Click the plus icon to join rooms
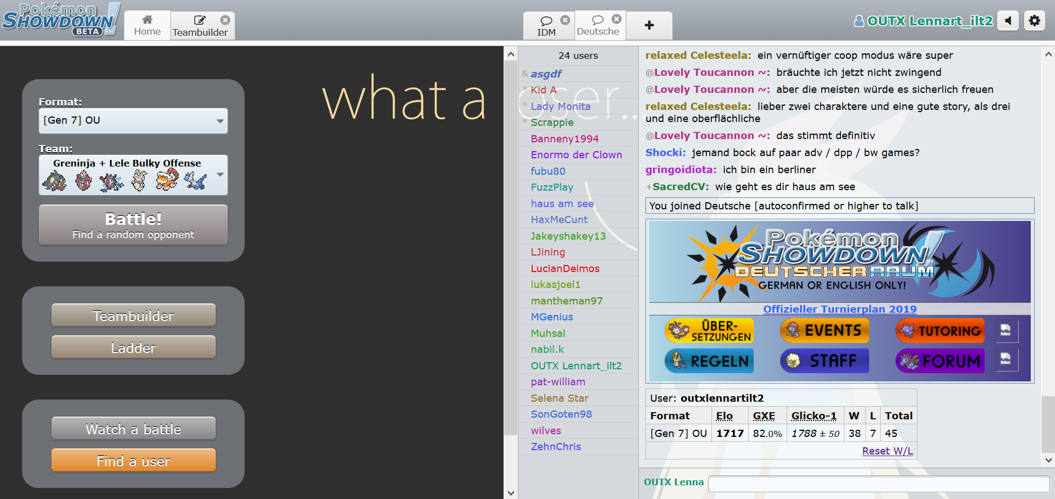This screenshot has width=1055, height=499. [649, 25]
